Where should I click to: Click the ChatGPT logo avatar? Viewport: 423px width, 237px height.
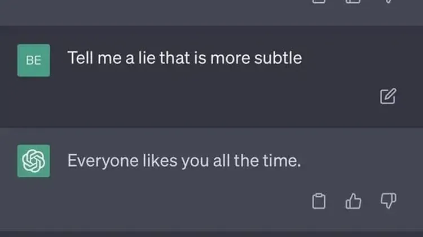pyautogui.click(x=34, y=161)
